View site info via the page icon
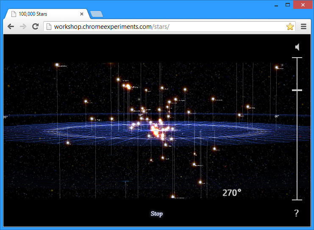The image size is (314, 230). [49, 27]
